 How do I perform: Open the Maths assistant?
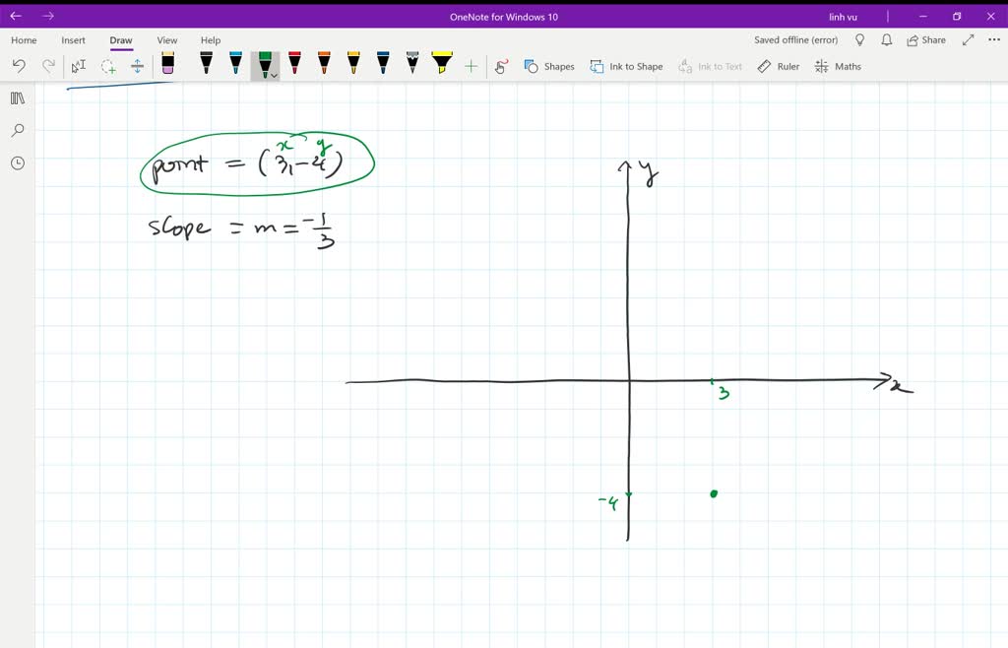click(838, 66)
